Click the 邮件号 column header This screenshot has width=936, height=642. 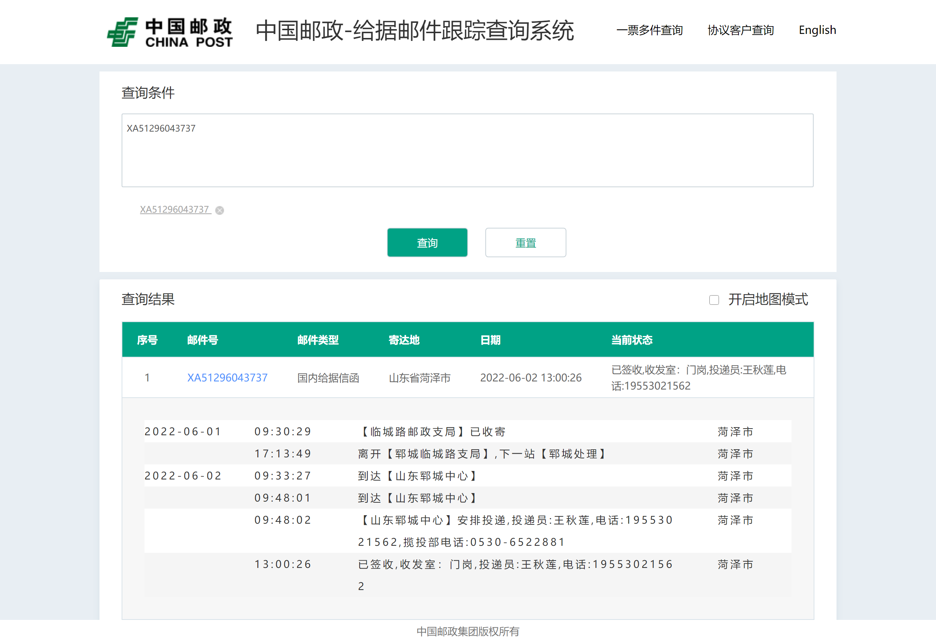point(203,340)
